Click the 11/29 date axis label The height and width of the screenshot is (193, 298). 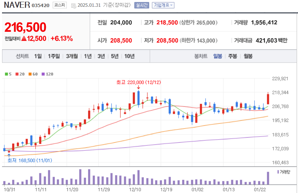104,190
